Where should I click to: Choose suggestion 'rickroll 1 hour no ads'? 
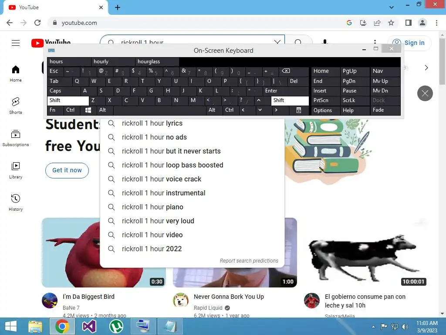tap(192, 137)
